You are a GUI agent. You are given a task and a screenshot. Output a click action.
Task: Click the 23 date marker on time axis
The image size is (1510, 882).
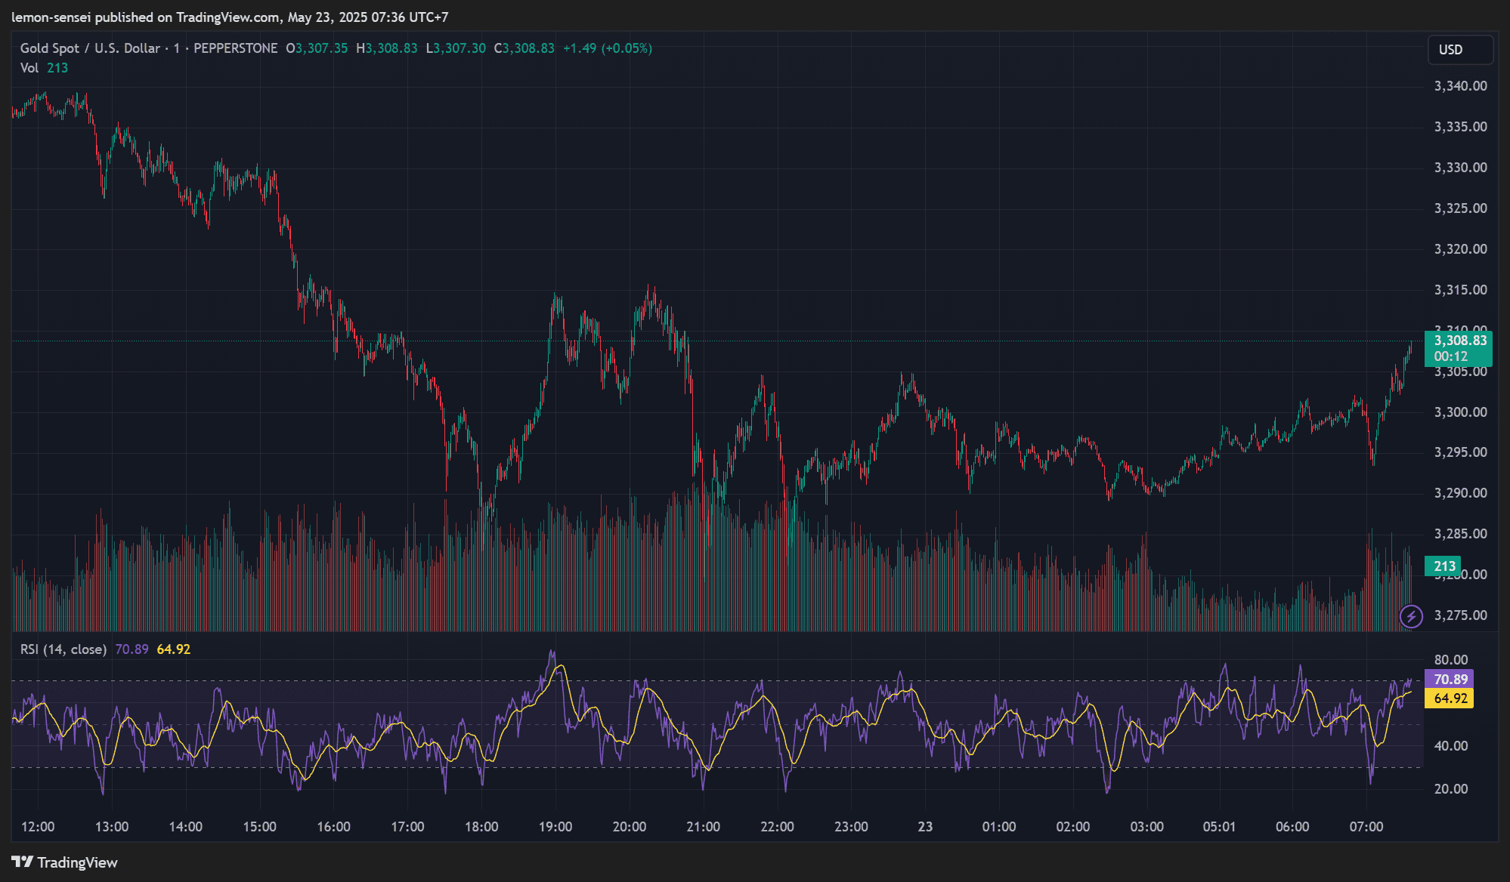[x=925, y=827]
